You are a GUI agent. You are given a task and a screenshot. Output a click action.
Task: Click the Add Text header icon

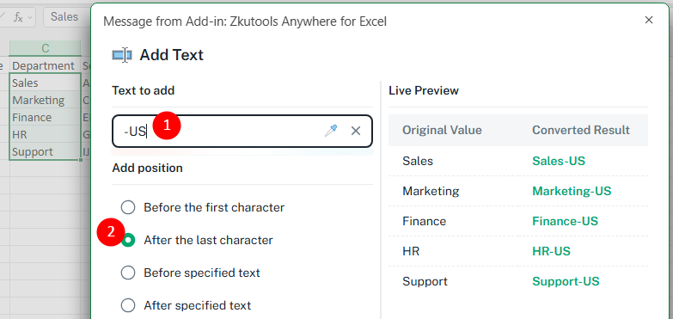(122, 55)
